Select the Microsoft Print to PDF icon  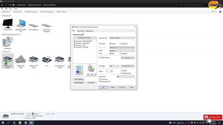pyautogui.click(x=60, y=59)
